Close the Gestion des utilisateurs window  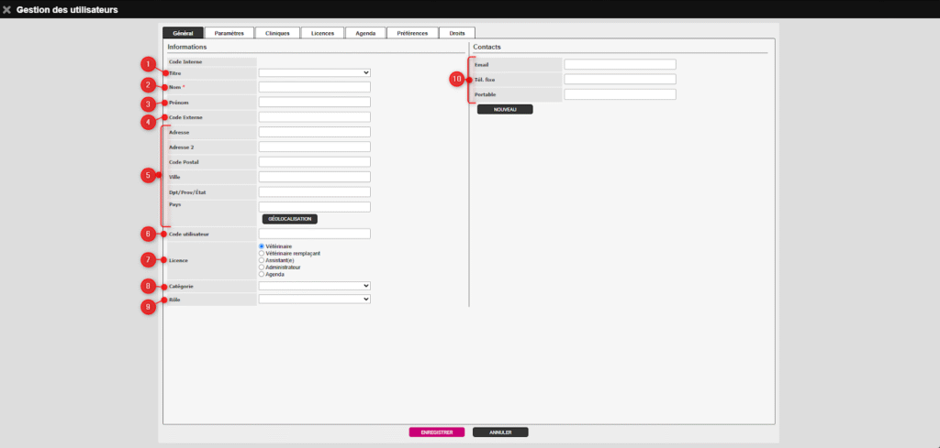[7, 9]
